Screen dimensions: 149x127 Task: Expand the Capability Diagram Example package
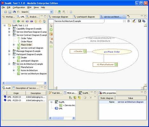pos(9,29)
